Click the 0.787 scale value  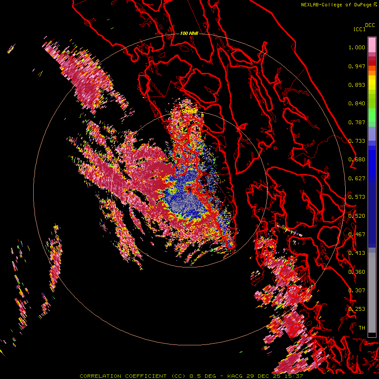(357, 122)
